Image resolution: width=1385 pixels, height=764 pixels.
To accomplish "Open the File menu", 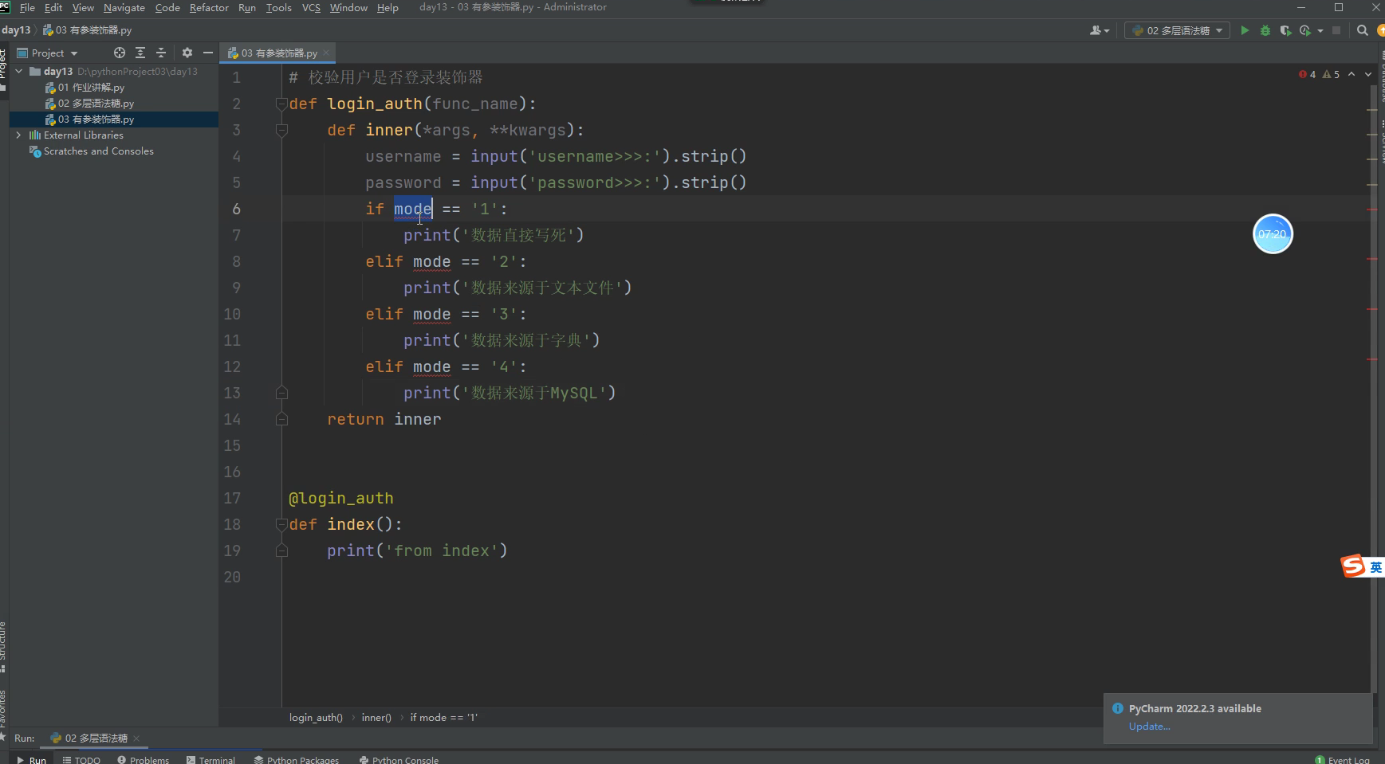I will (x=27, y=7).
